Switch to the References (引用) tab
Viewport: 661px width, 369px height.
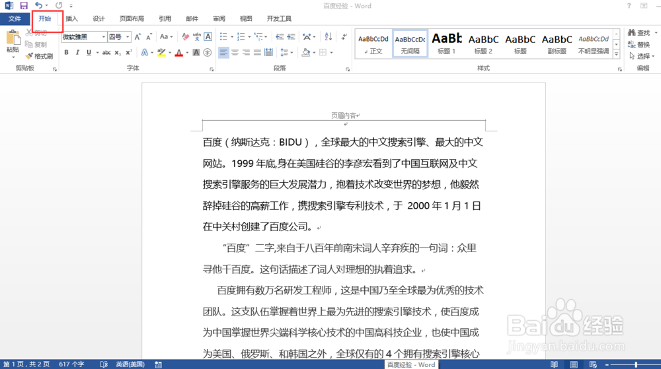tap(165, 18)
